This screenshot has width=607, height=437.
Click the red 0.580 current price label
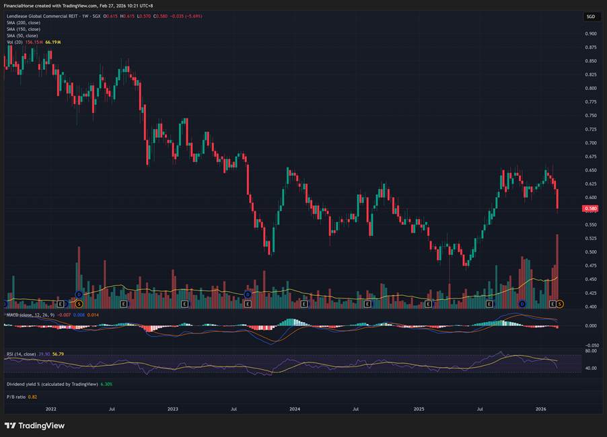[590, 208]
